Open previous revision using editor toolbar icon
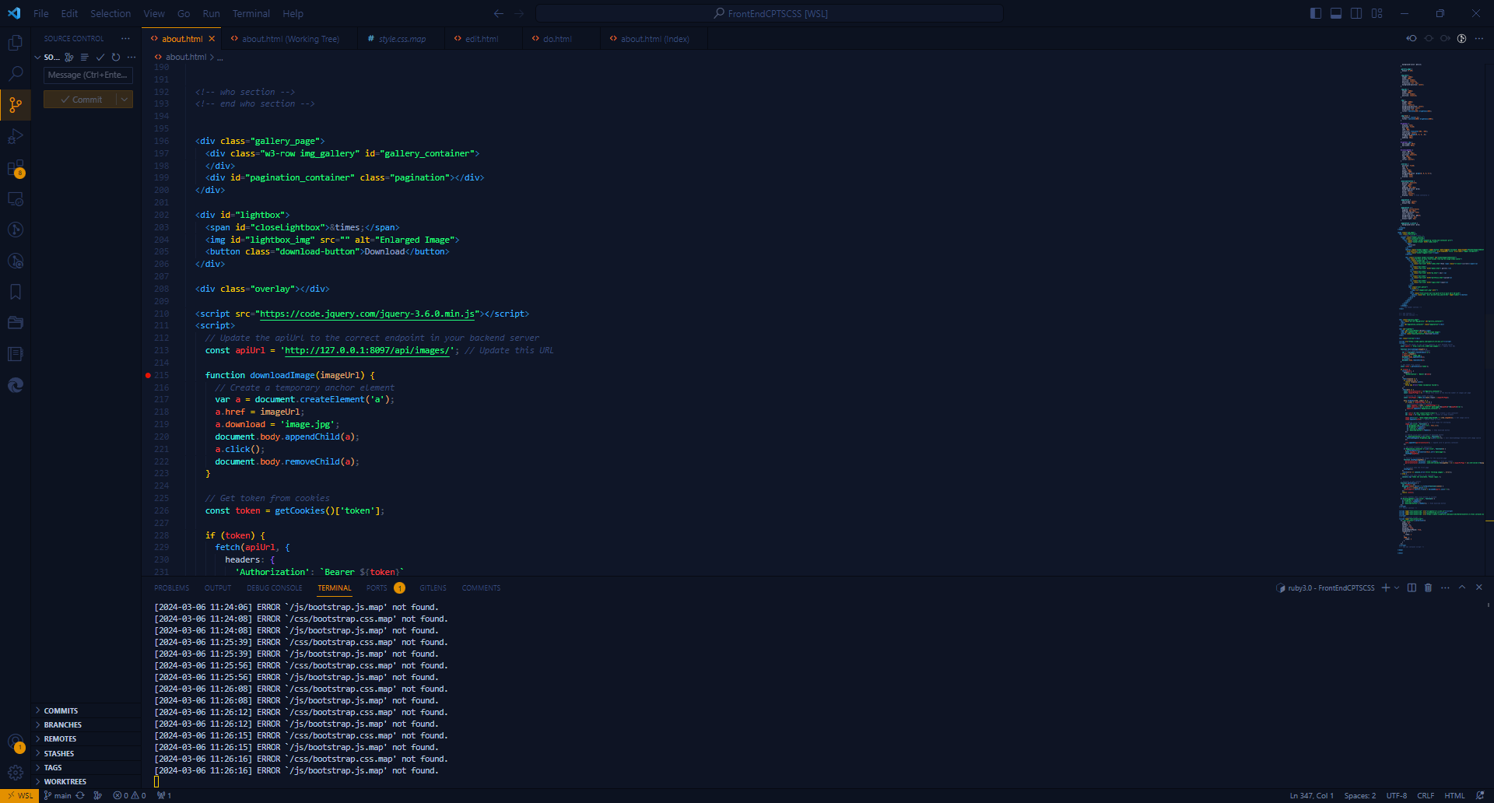 (x=1412, y=38)
